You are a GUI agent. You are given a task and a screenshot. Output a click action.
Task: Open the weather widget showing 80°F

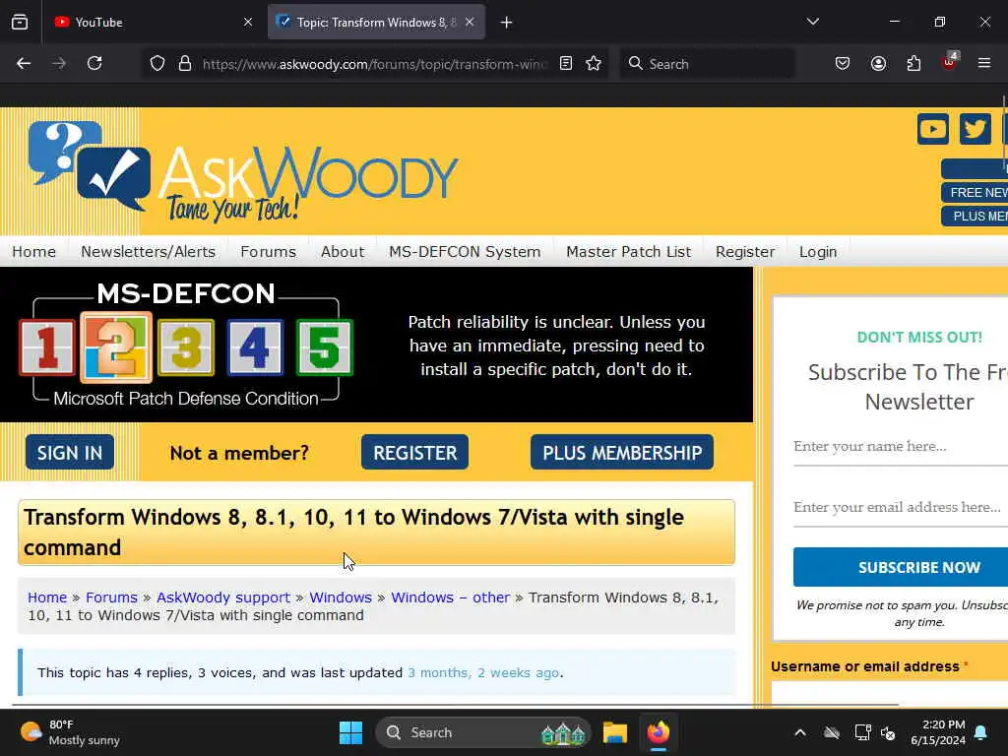[x=70, y=732]
